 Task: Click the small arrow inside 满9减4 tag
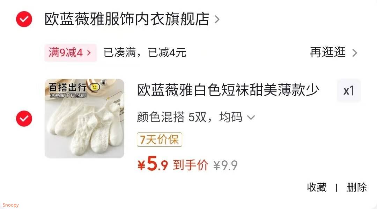click(89, 53)
